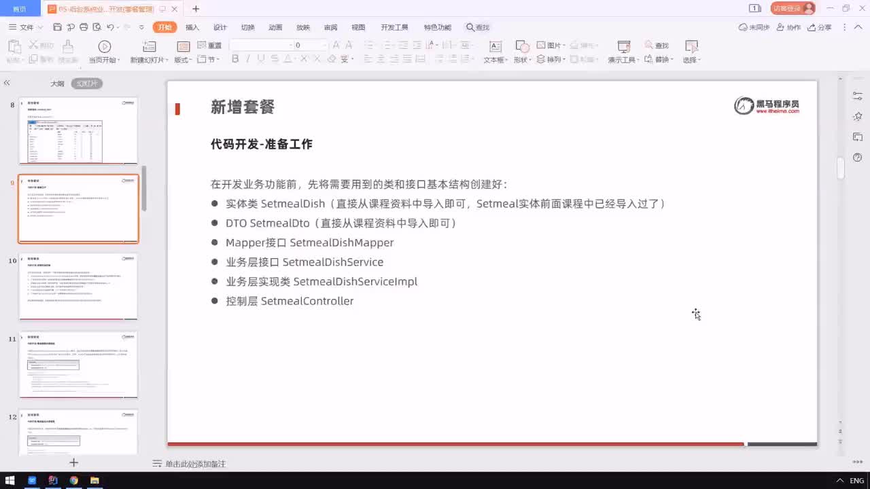
Task: Select slide 8 thumbnail
Action: click(78, 130)
